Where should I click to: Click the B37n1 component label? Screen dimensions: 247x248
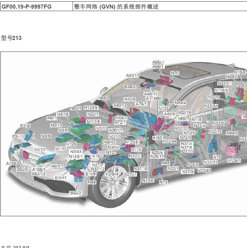pos(130,175)
